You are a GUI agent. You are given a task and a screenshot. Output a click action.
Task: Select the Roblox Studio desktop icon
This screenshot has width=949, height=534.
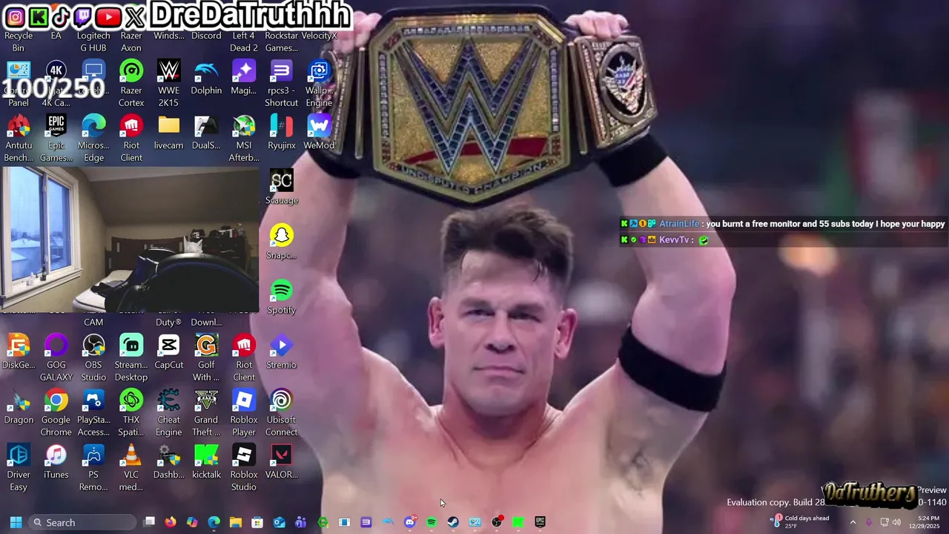(244, 467)
